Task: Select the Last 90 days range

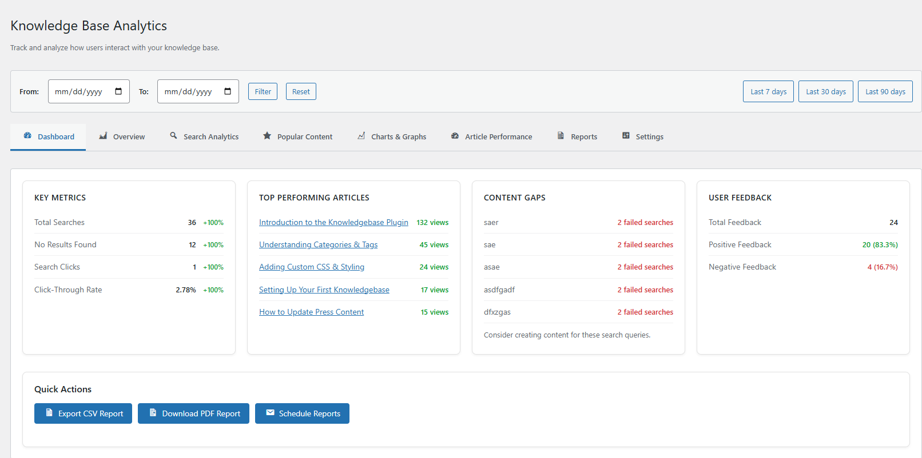Action: [885, 91]
